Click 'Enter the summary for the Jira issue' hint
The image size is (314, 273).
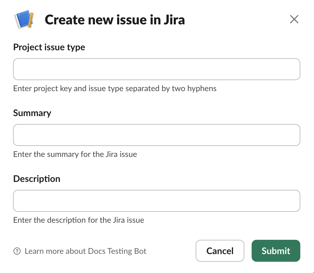(75, 154)
